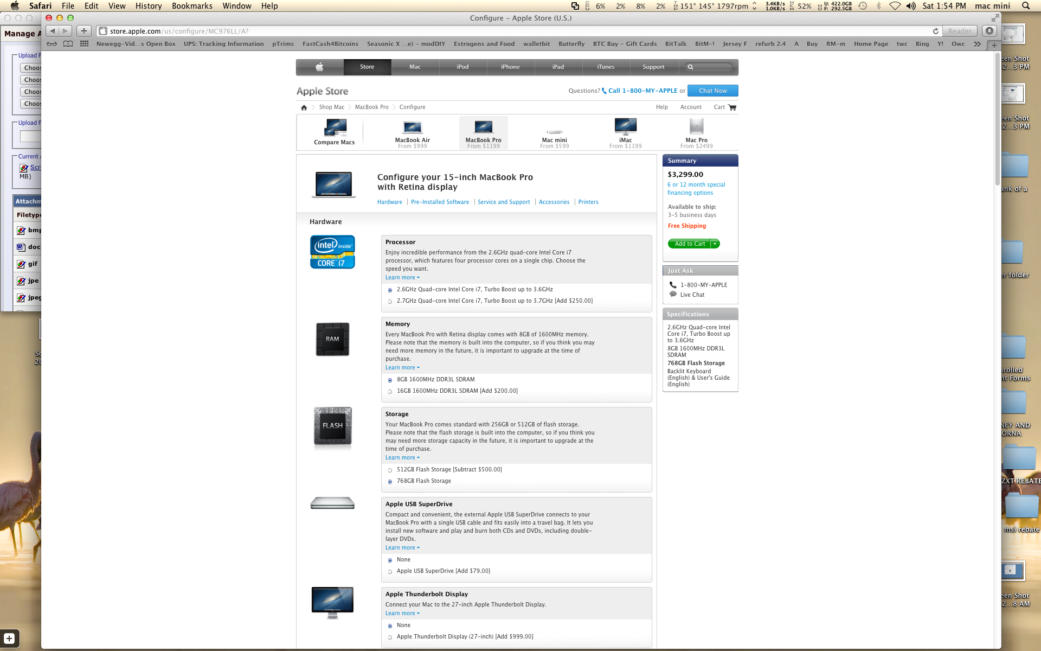This screenshot has height=651, width=1041.
Task: Open the Add to Cart dropdown arrow
Action: [715, 244]
